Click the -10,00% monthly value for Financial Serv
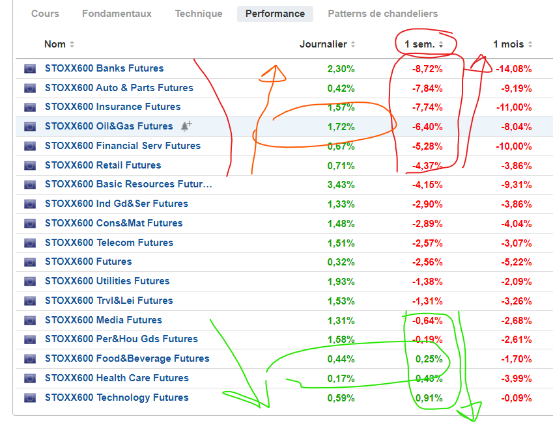 click(x=514, y=146)
